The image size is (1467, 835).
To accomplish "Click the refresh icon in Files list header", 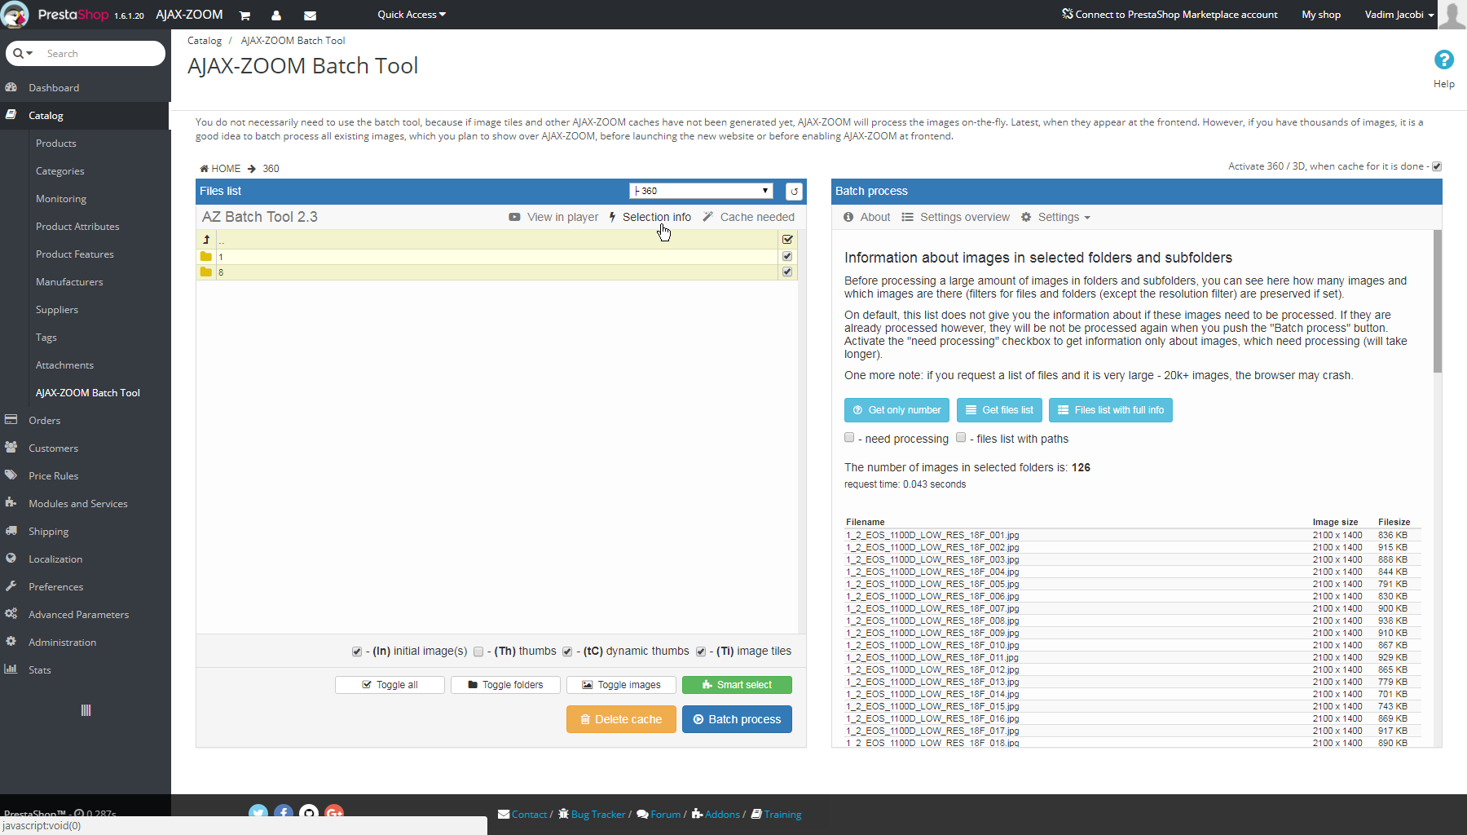I will tap(794, 191).
